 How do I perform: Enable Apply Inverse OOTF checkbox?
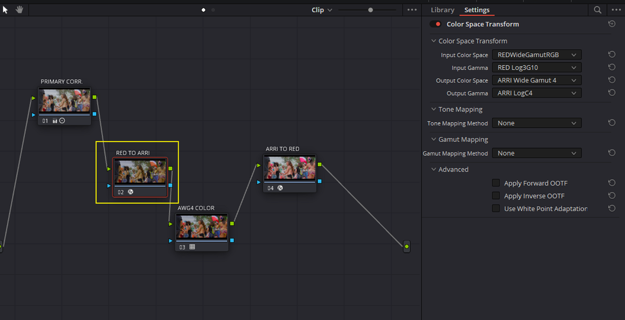pyautogui.click(x=496, y=196)
